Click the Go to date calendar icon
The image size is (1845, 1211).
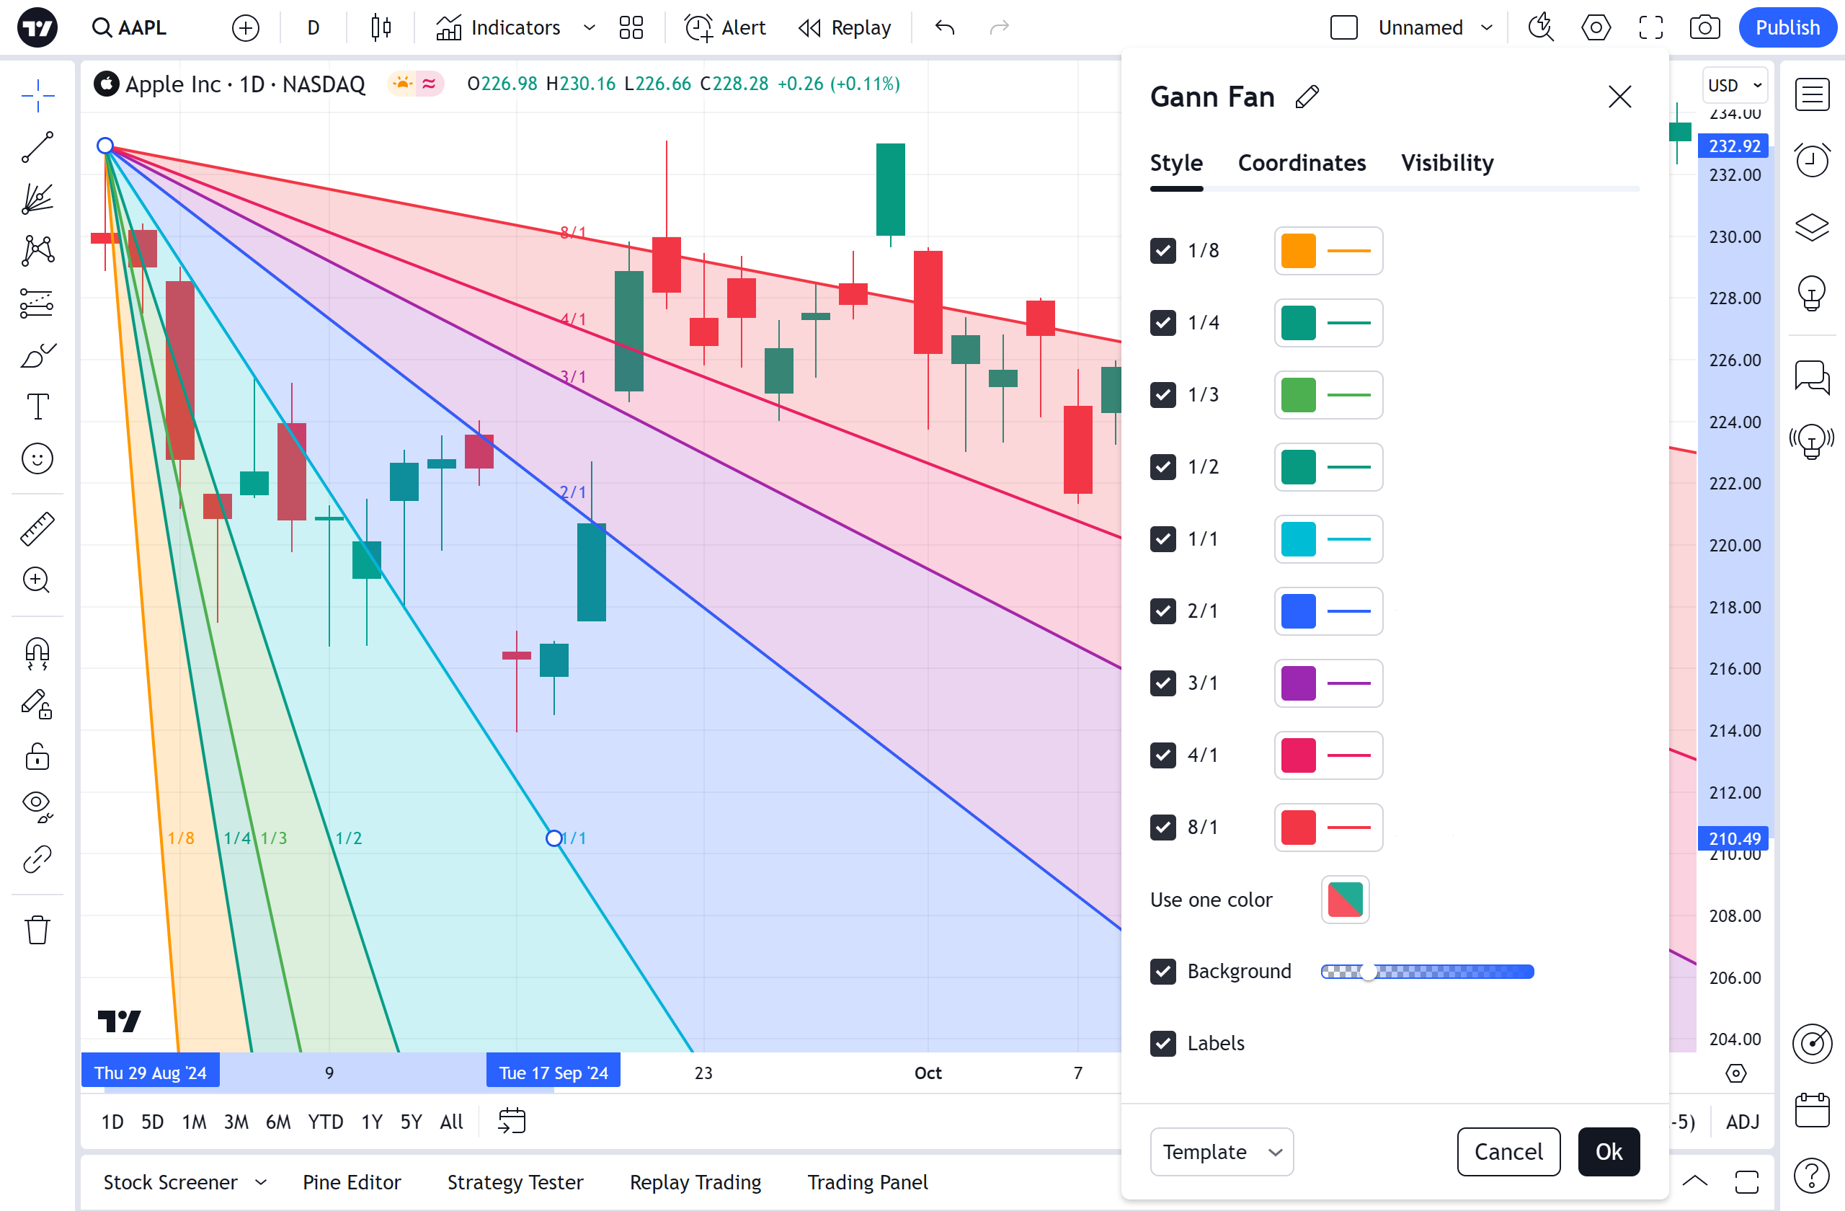click(512, 1121)
